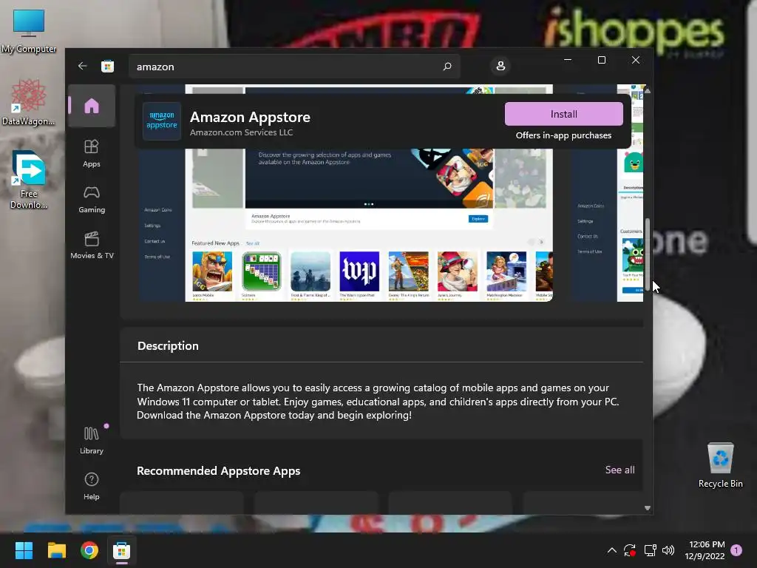Maximize the Microsoft Store window
The height and width of the screenshot is (568, 757).
[x=602, y=60]
